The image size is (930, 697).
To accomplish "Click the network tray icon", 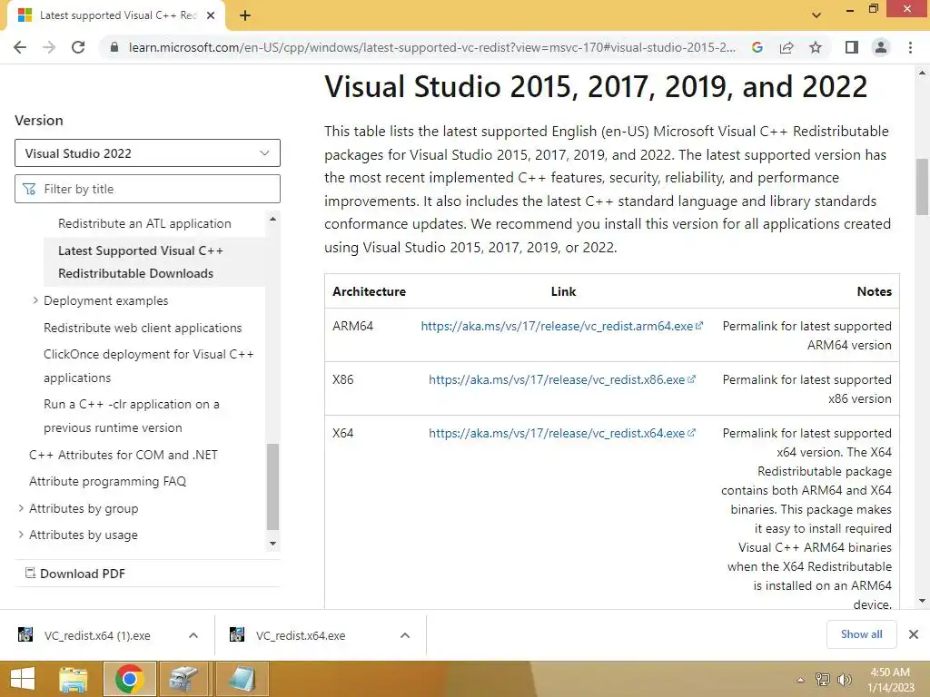I will [823, 679].
